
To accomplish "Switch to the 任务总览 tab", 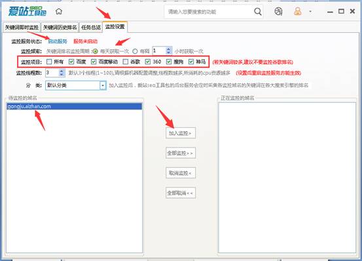I will [x=91, y=28].
